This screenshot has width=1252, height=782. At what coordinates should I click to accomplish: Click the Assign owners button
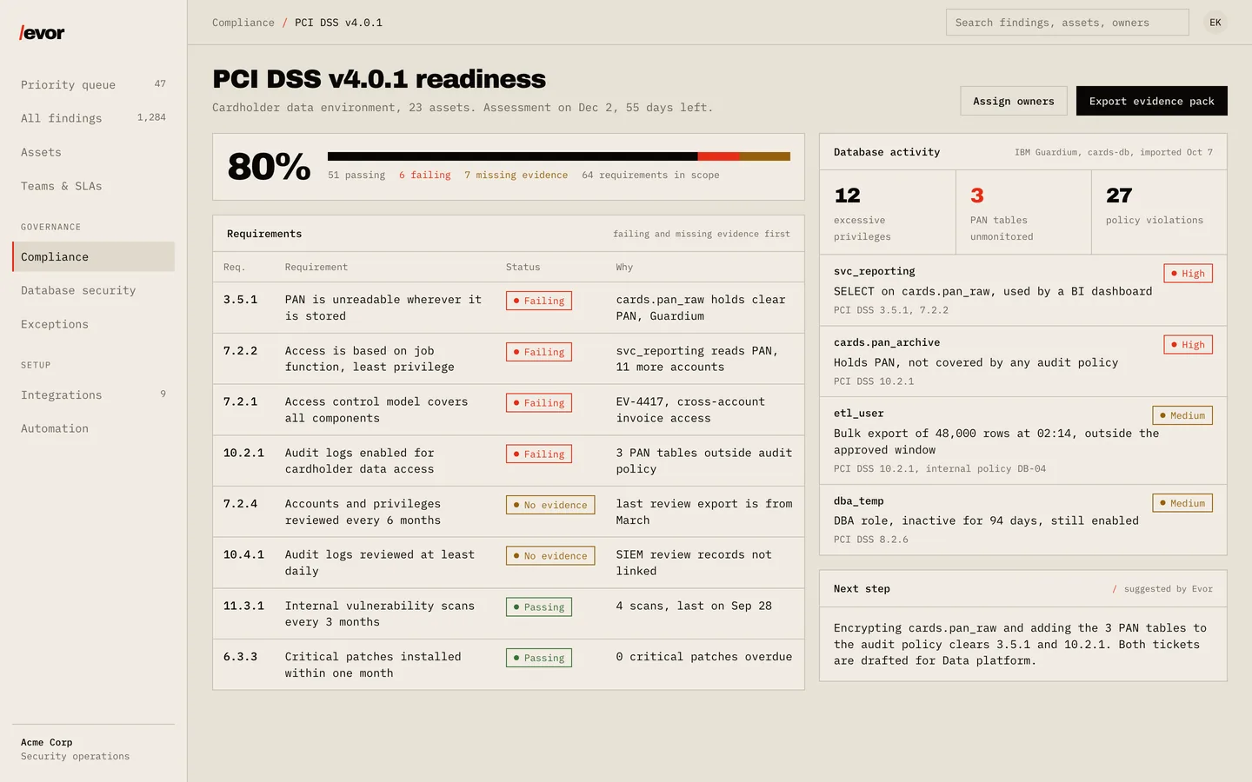[x=1014, y=101]
